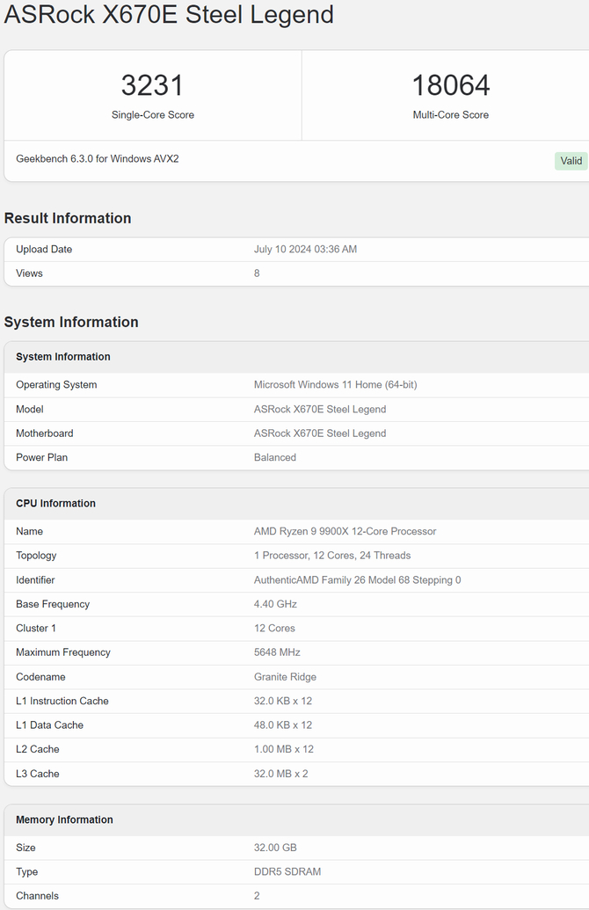Screen dimensions: 589x910
Task: Click the Views row label
Action: point(29,273)
